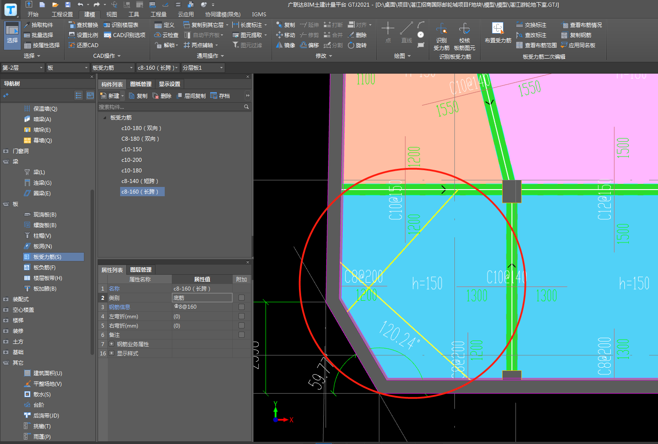This screenshot has height=444, width=658.
Task: Click 查找替换 find and replace
Action: (x=83, y=25)
